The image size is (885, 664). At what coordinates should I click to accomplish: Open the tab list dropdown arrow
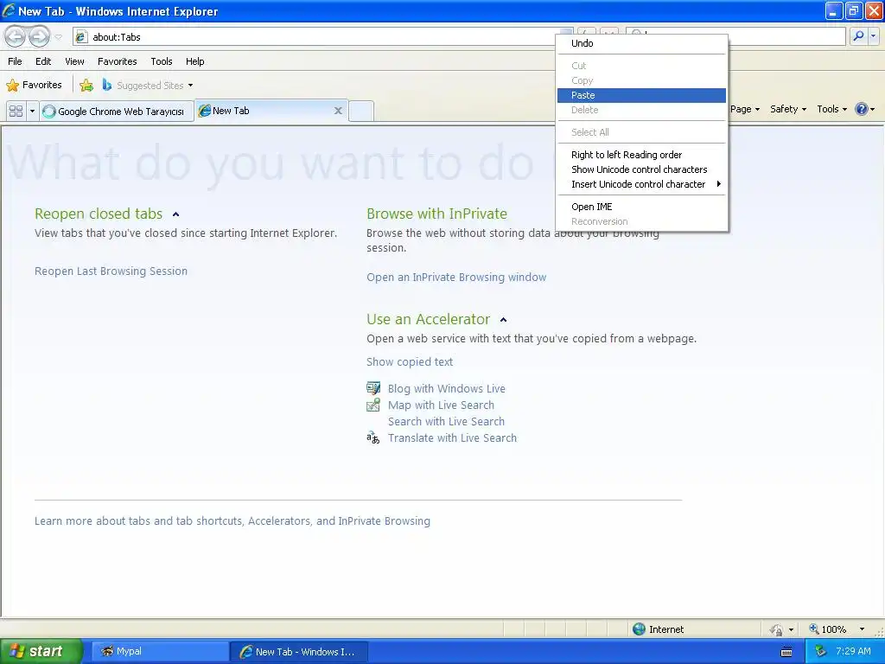32,111
